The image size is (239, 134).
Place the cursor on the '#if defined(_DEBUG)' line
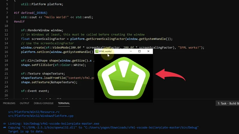[x=30, y=13]
